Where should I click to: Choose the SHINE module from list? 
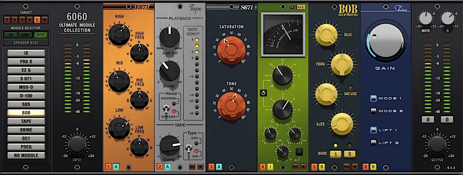click(26, 130)
